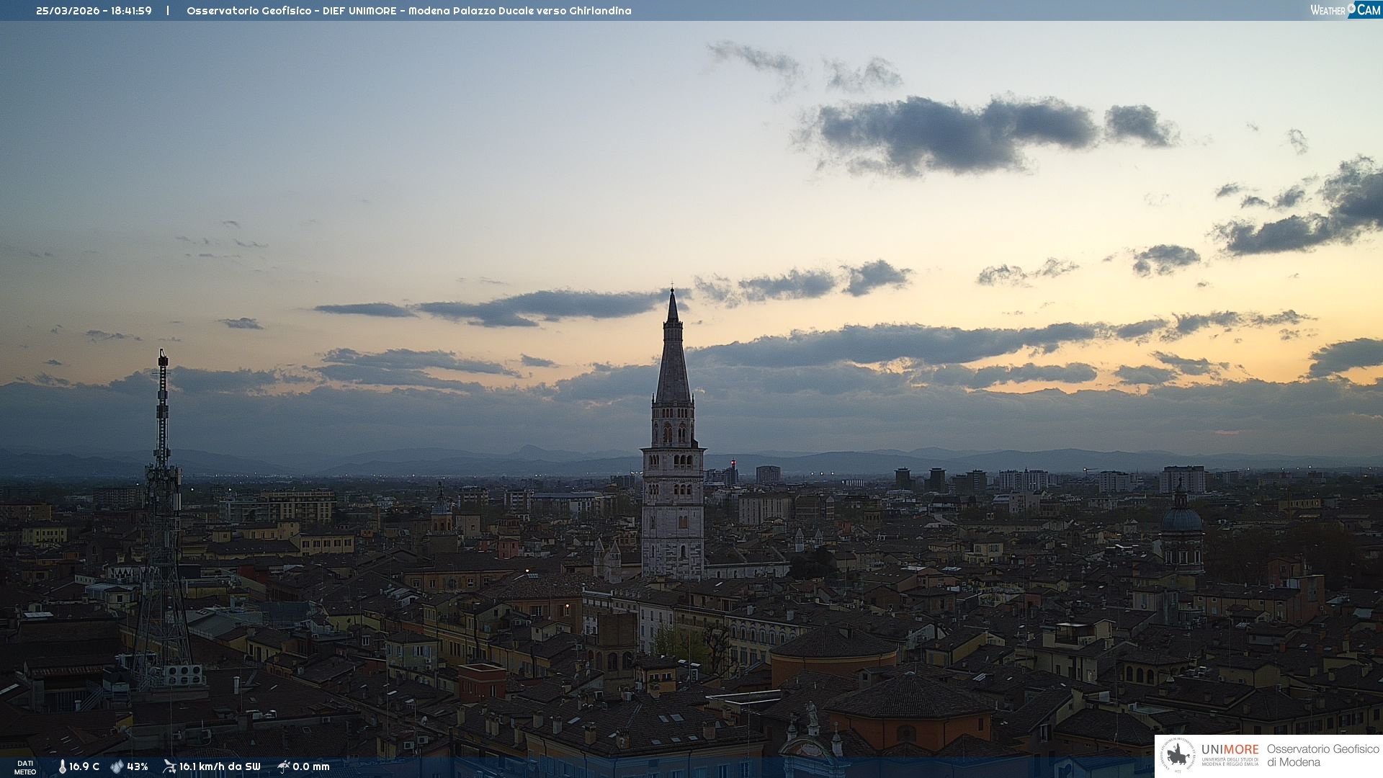Click the UNIMORE university seal emblem
The width and height of the screenshot is (1383, 778).
[x=1178, y=756]
